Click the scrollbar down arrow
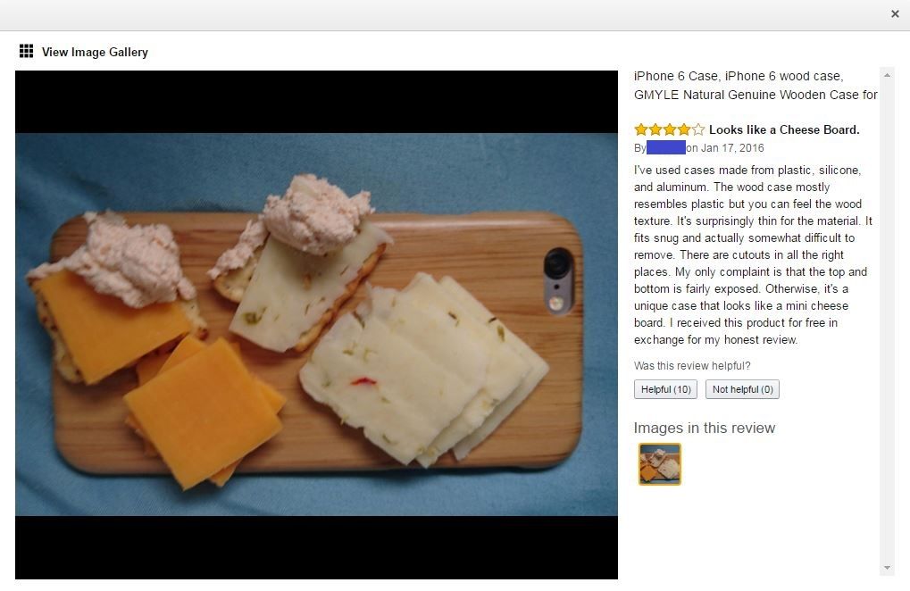910x591 pixels. coord(887,568)
